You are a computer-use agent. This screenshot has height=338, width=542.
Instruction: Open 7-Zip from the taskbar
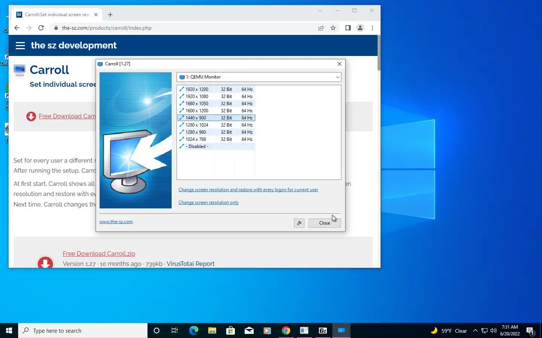click(323, 330)
